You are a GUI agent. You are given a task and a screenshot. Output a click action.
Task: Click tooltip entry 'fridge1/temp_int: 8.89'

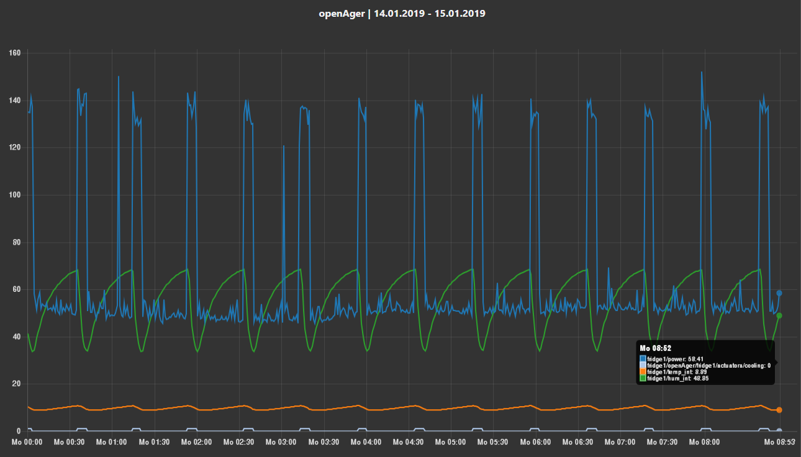[x=678, y=372]
